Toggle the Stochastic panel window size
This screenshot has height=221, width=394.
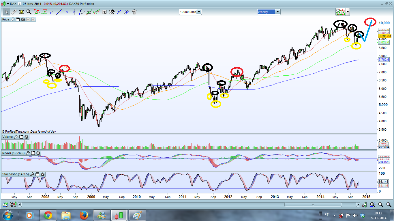coord(37,174)
